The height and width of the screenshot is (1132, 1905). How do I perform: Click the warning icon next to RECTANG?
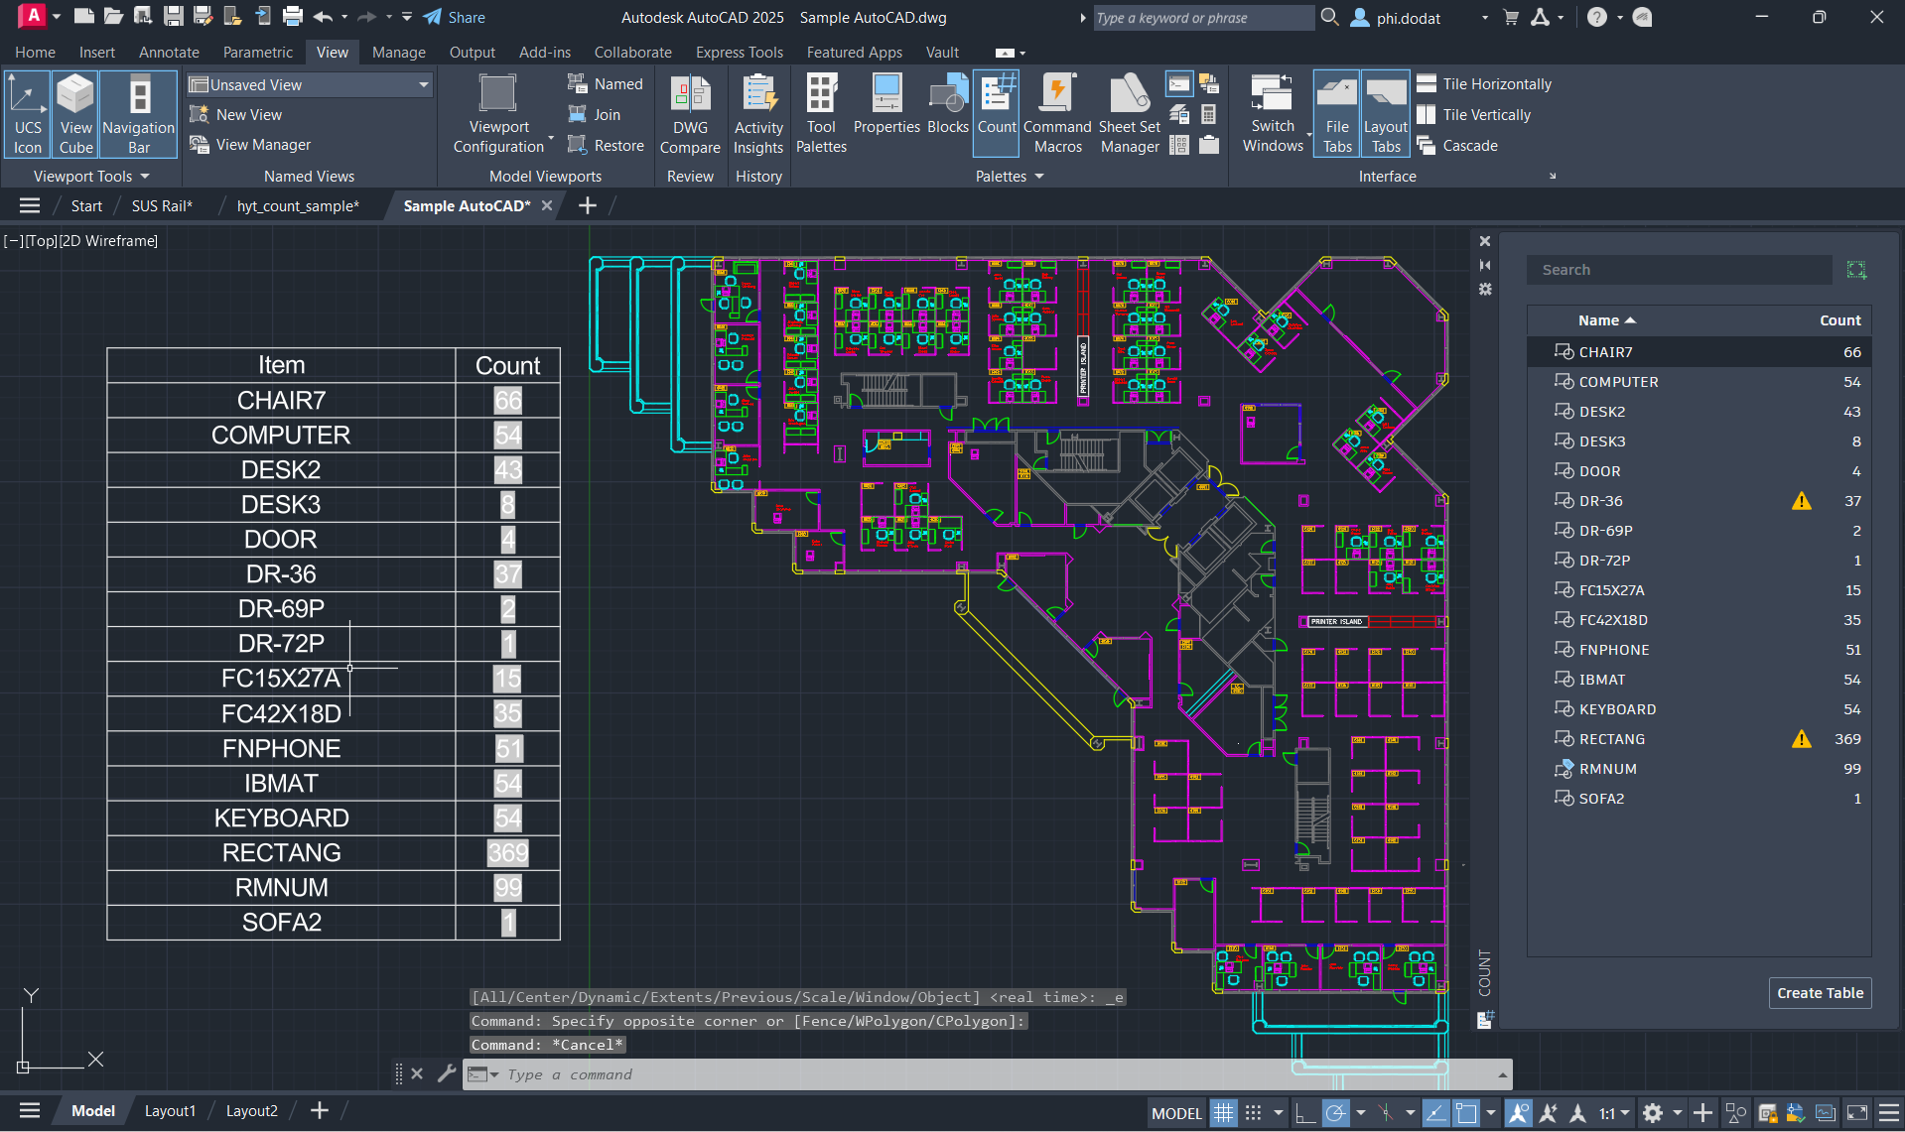point(1802,739)
